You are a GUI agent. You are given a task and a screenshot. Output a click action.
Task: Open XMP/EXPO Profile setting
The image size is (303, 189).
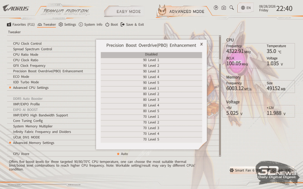tap(27, 104)
